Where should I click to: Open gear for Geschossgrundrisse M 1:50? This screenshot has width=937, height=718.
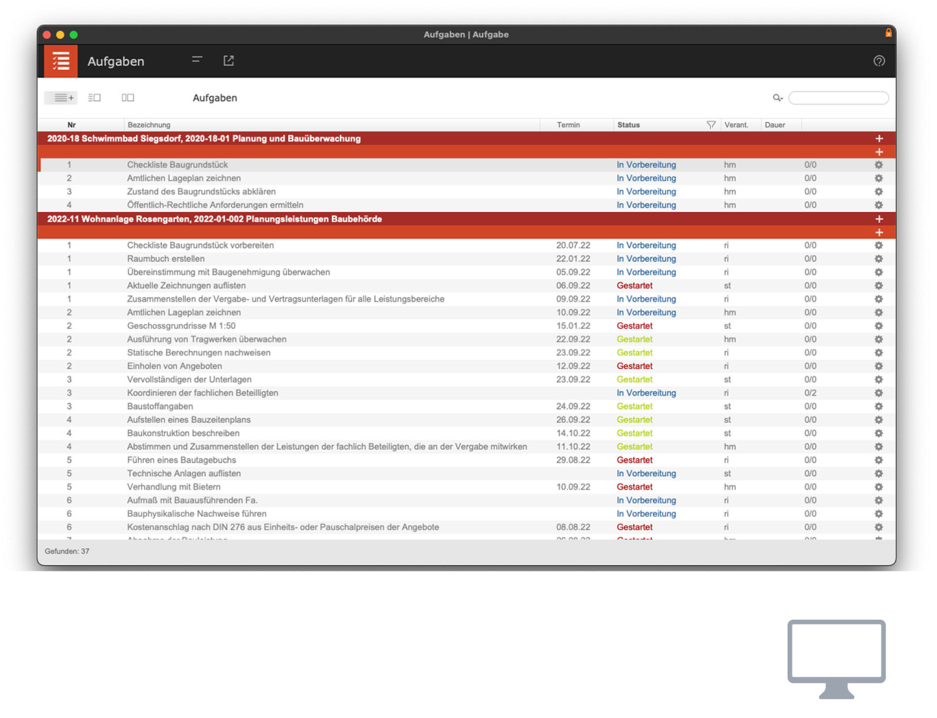coord(879,326)
